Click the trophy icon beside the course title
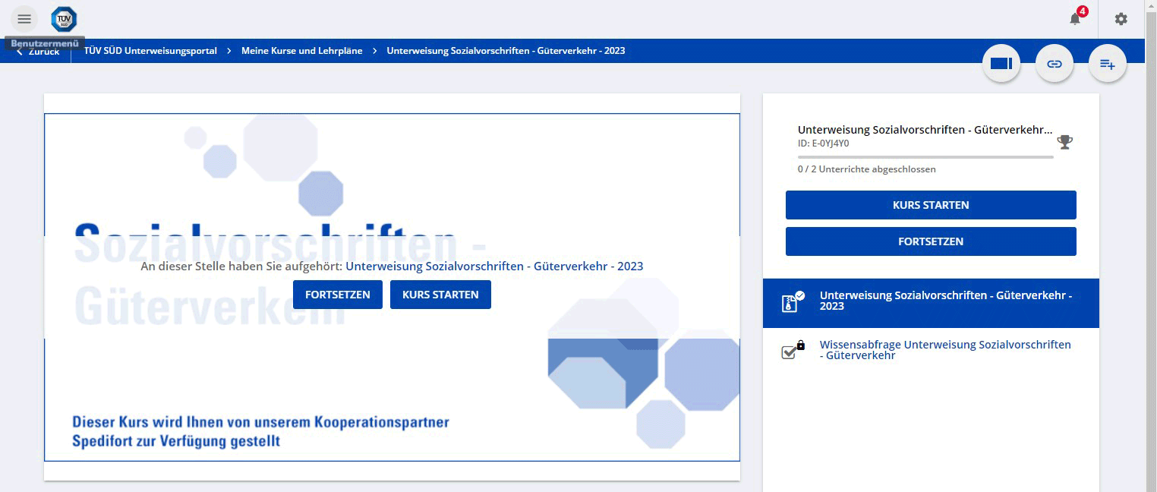 pos(1064,142)
